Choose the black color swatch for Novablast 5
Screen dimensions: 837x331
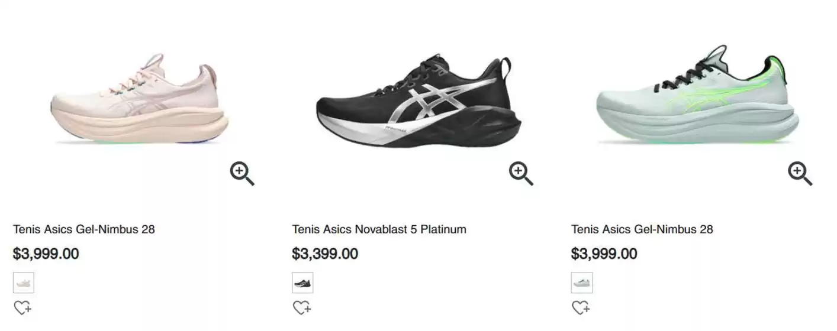(x=302, y=283)
